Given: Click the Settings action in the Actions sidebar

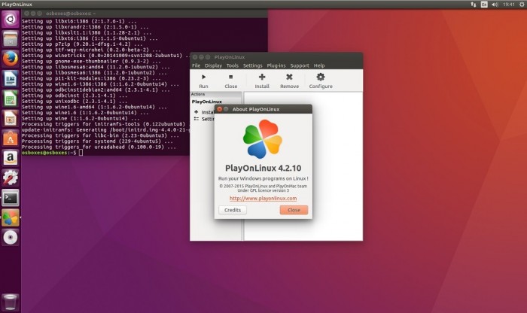Looking at the screenshot, I should [204, 119].
